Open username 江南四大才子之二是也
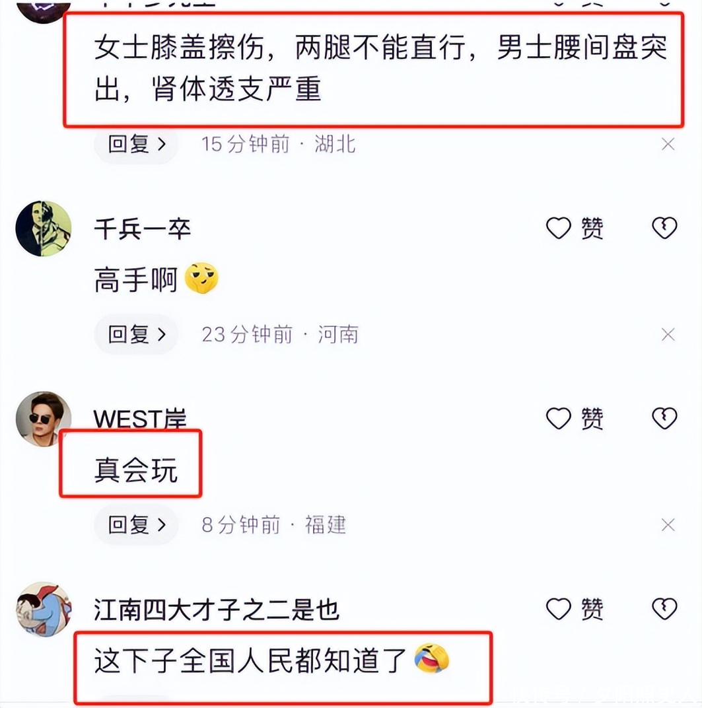Image resolution: width=702 pixels, height=708 pixels. tap(216, 610)
